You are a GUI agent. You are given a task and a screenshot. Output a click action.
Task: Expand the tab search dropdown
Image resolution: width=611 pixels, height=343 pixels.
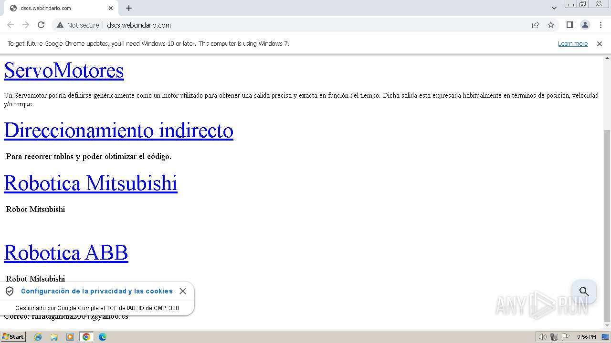554,8
